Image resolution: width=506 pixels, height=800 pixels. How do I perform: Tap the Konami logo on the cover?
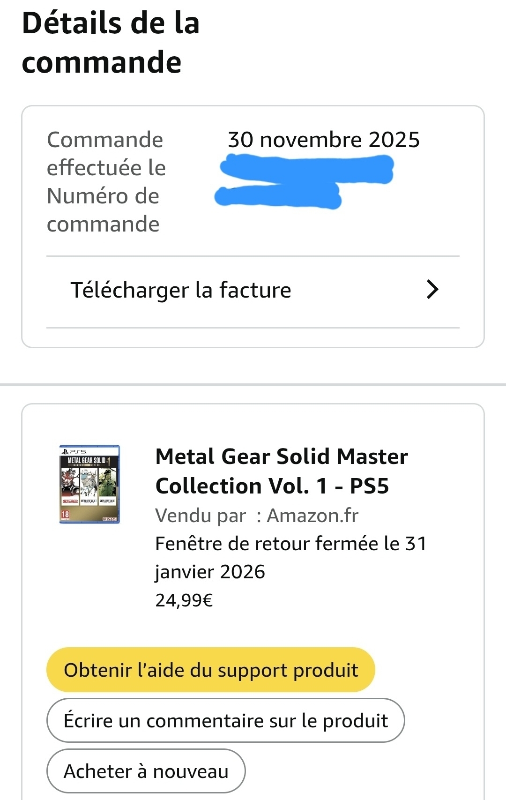109,519
